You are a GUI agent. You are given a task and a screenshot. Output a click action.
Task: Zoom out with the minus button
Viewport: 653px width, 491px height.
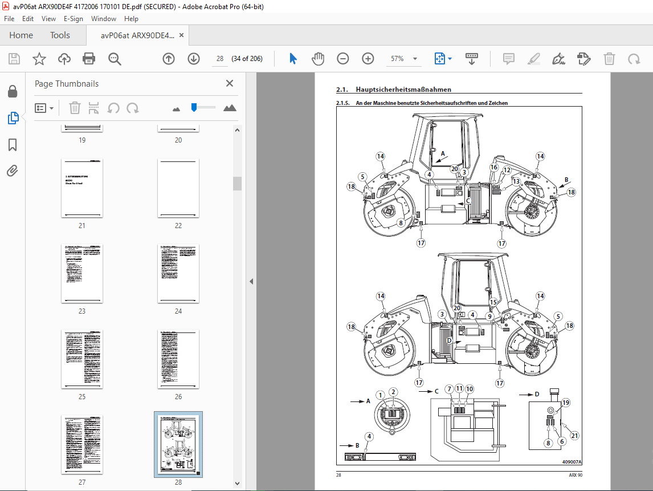(343, 59)
